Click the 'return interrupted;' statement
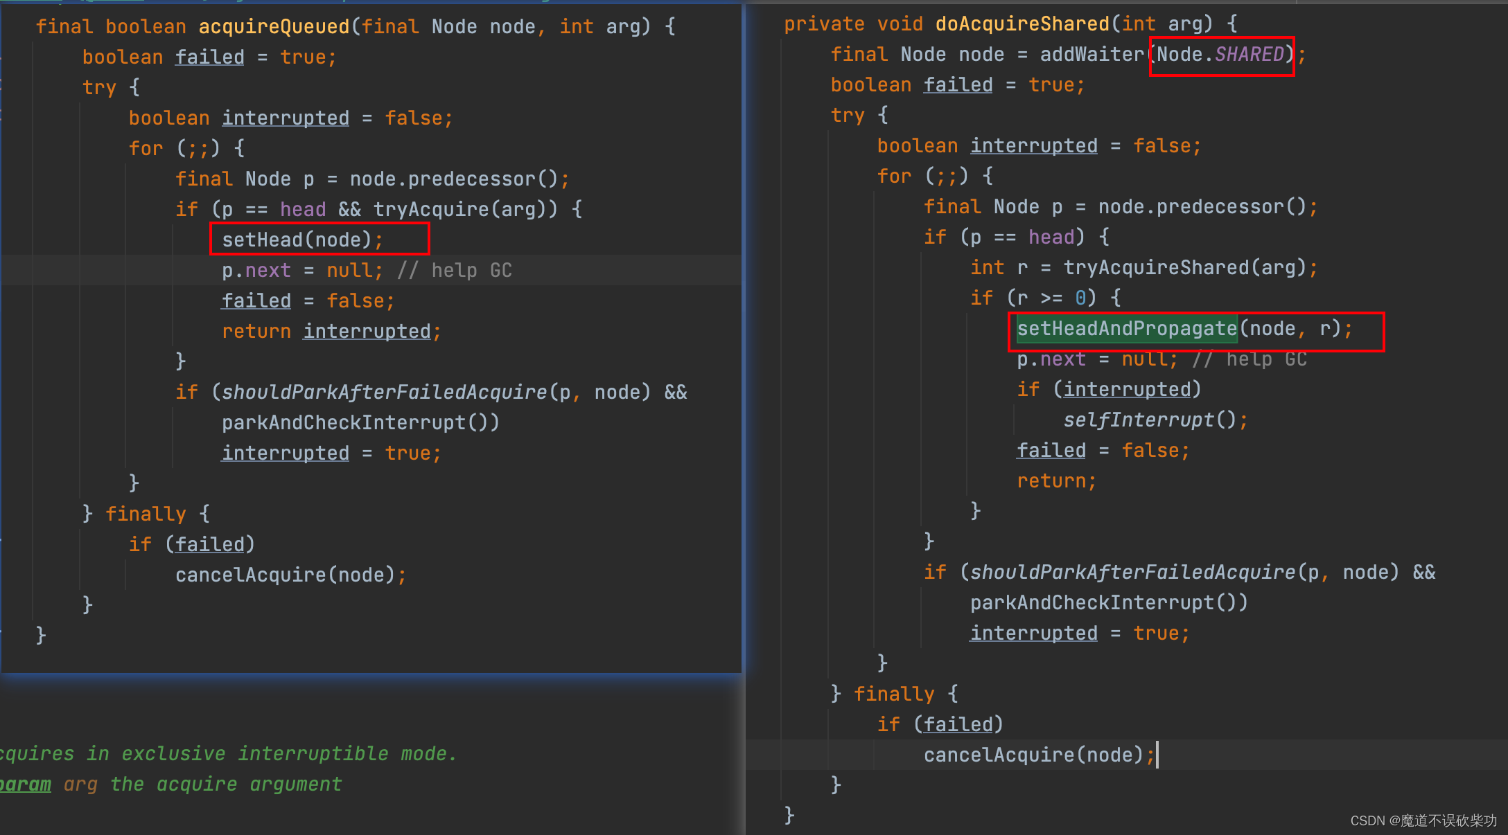Image resolution: width=1508 pixels, height=835 pixels. pyautogui.click(x=331, y=331)
